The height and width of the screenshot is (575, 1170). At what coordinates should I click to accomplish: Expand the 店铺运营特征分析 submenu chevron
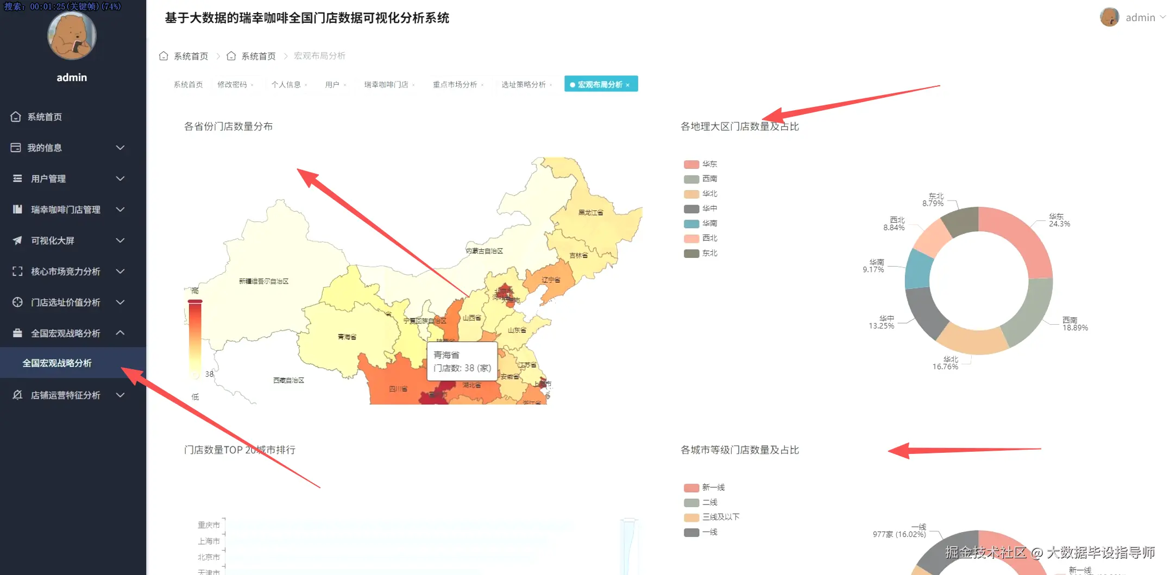coord(121,395)
